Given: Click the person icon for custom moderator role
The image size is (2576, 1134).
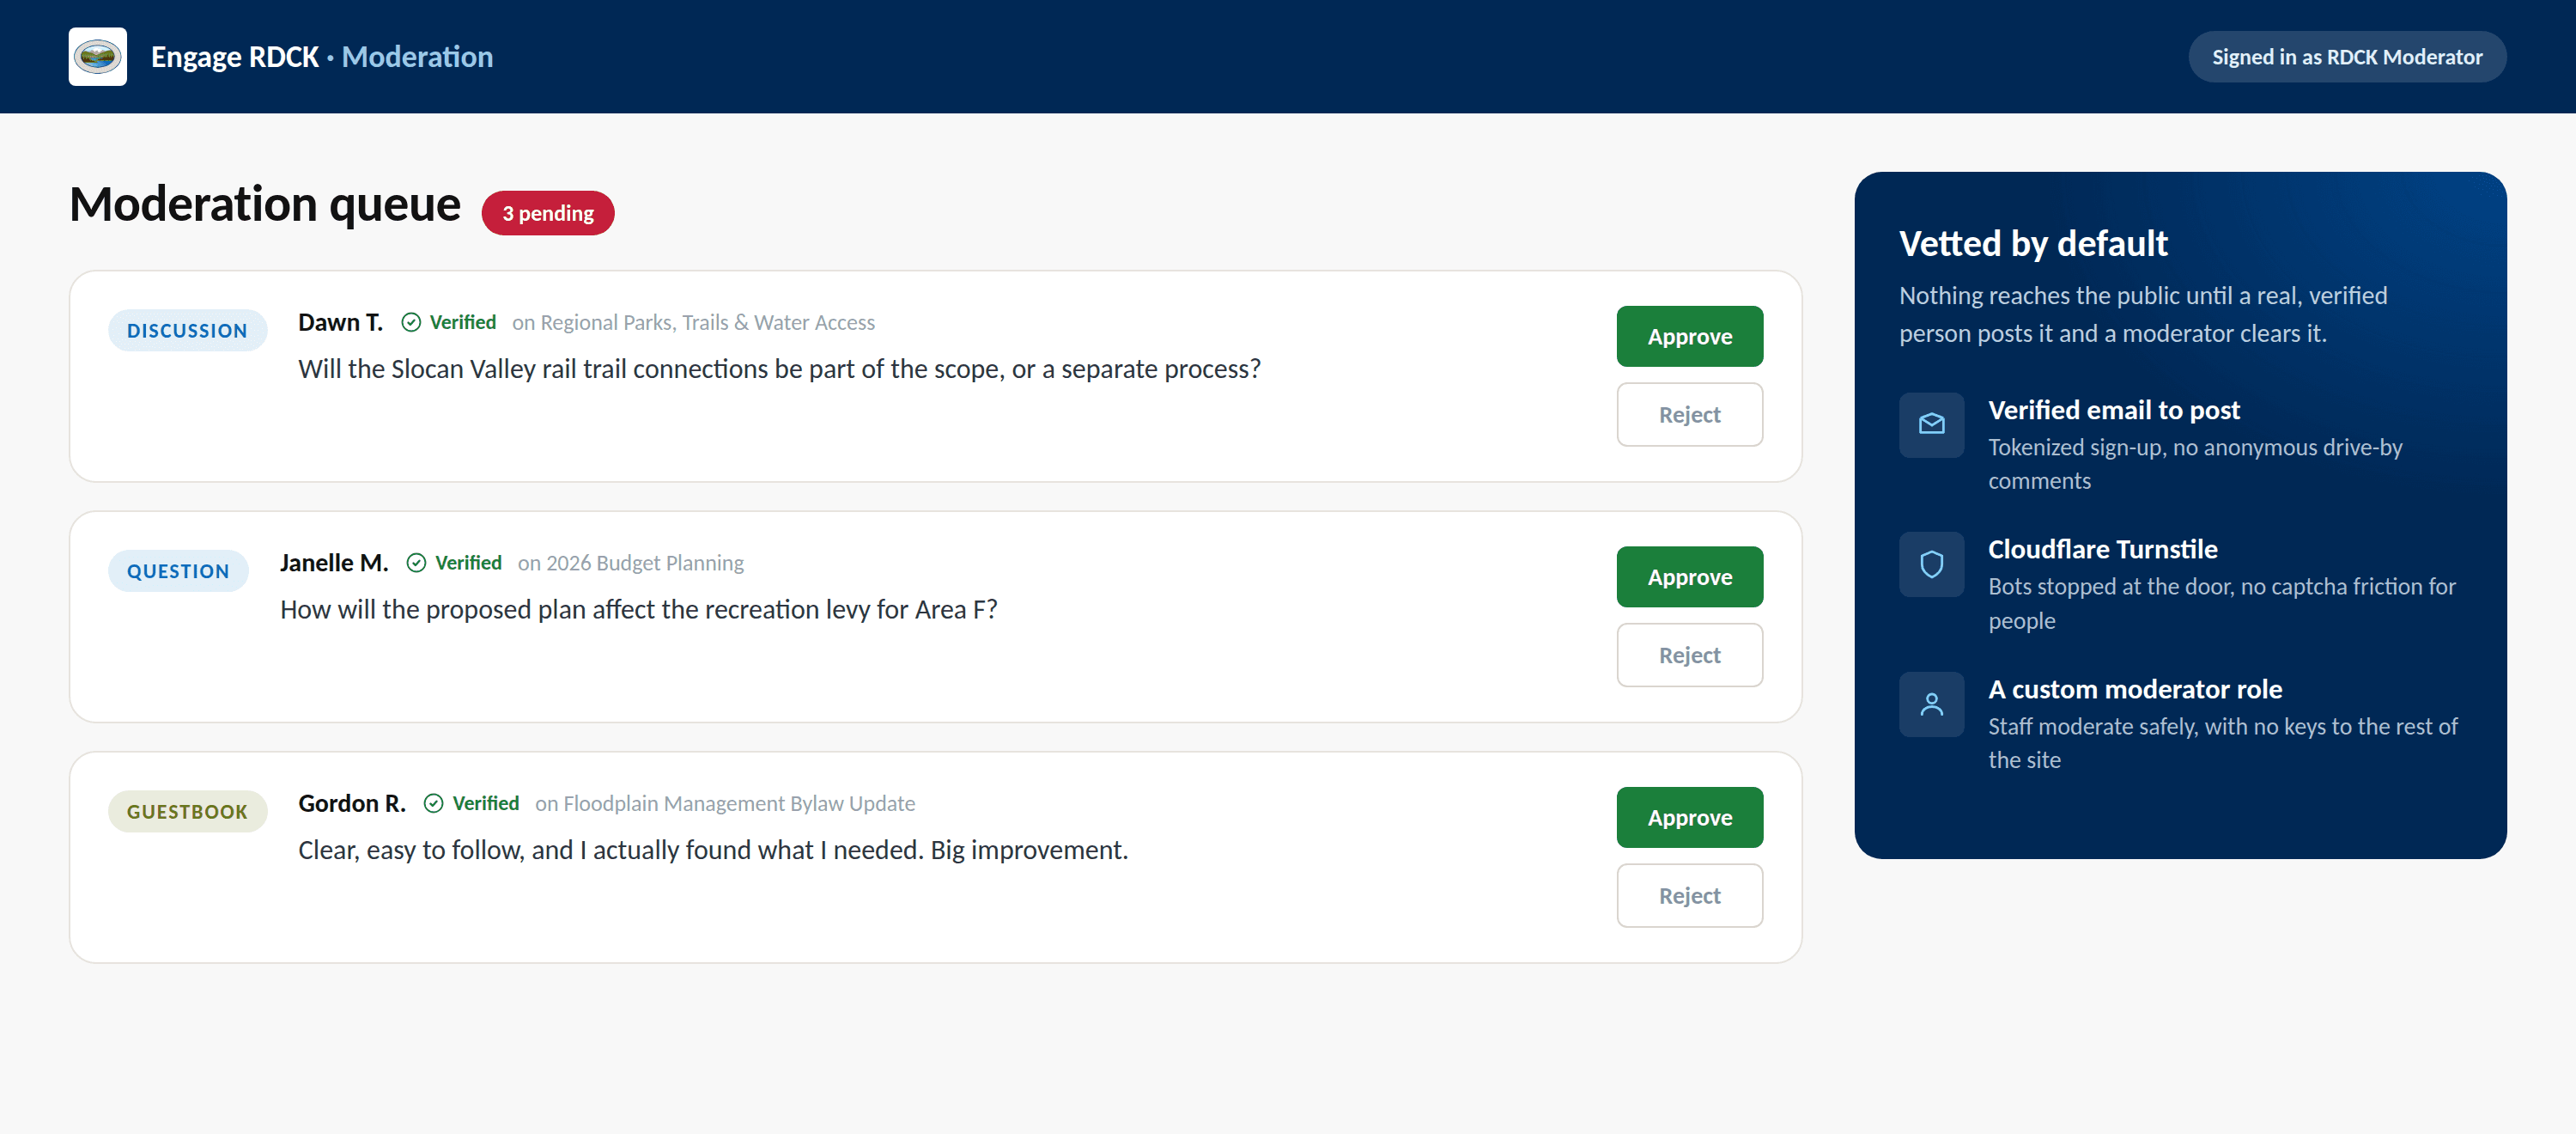Looking at the screenshot, I should pos(1931,704).
